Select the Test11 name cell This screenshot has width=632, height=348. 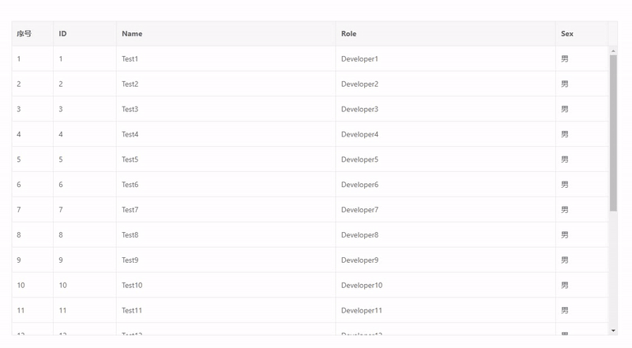coord(132,311)
